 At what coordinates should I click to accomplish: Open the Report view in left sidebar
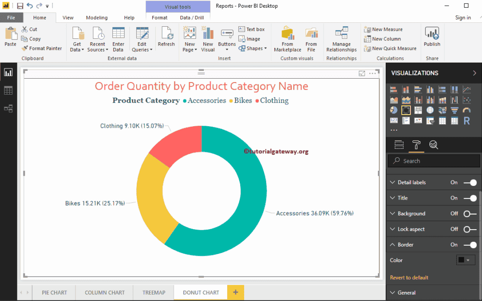(x=8, y=72)
